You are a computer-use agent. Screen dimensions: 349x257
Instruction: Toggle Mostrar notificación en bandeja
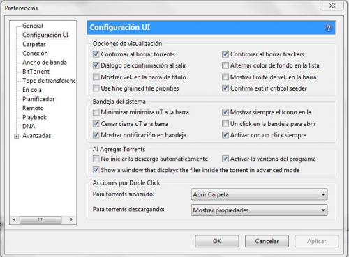pos(96,135)
